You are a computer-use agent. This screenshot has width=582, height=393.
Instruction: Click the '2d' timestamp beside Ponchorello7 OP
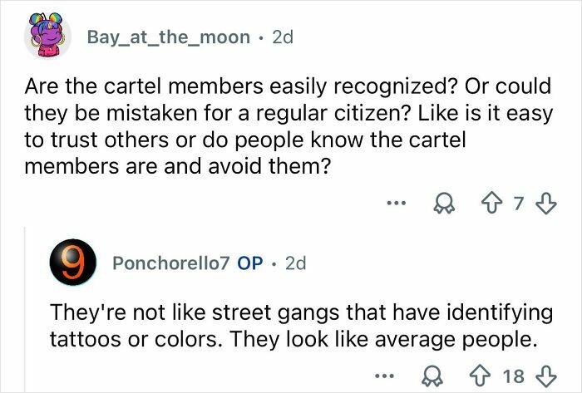295,263
